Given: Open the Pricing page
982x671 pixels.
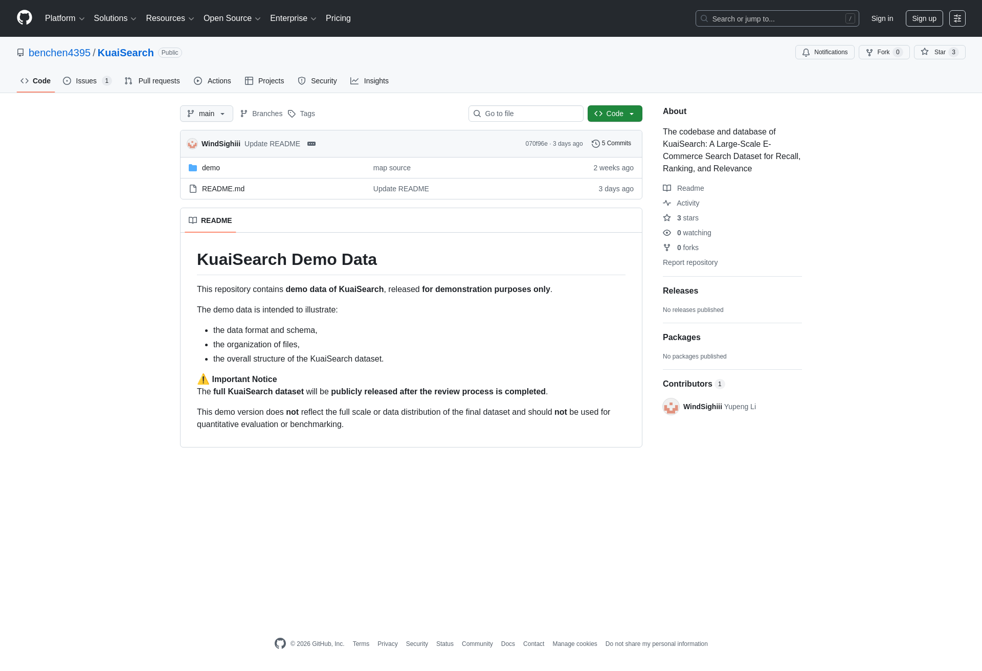Looking at the screenshot, I should (338, 18).
